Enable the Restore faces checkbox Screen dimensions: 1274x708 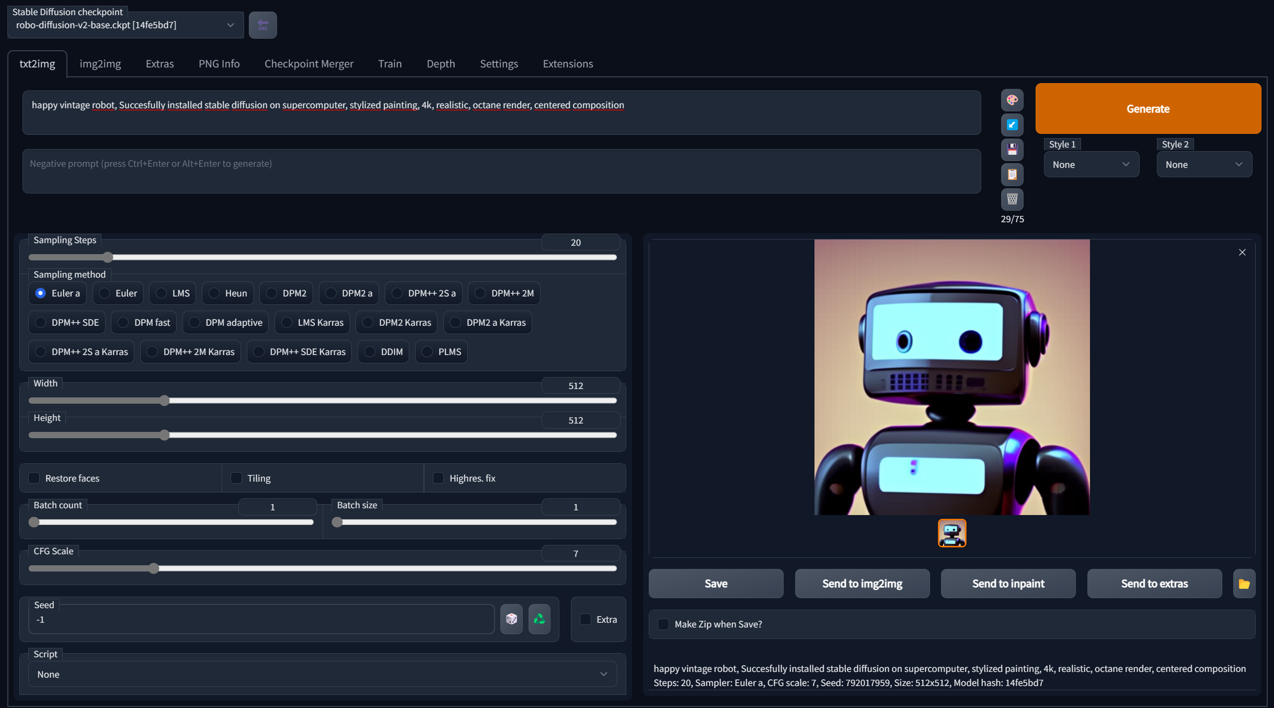click(x=34, y=478)
